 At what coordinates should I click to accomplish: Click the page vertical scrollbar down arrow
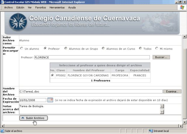pos(184,122)
